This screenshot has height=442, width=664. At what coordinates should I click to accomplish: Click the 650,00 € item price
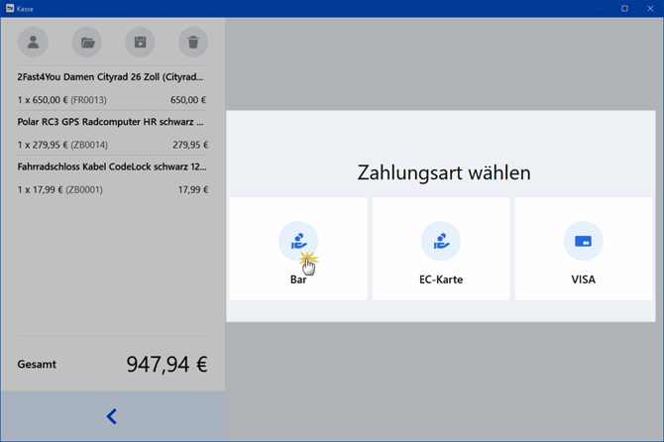click(188, 100)
